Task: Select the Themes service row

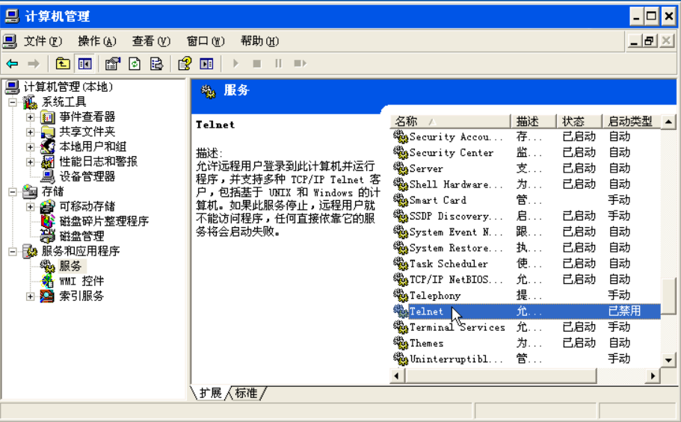Action: pos(526,343)
